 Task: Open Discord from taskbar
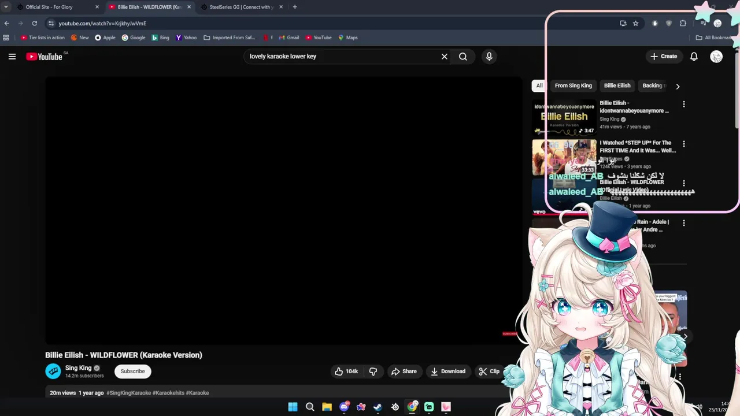344,407
